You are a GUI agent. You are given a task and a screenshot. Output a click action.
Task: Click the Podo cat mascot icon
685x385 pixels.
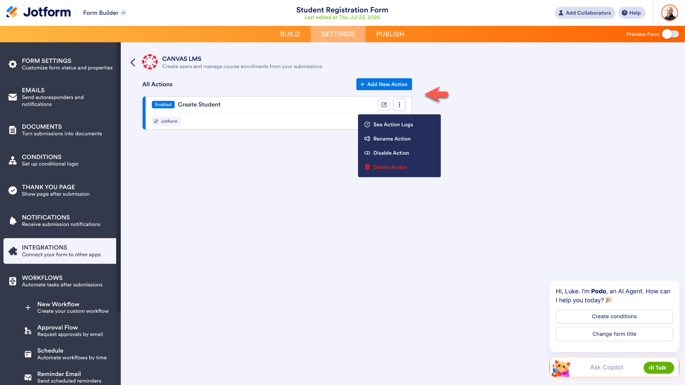click(561, 368)
